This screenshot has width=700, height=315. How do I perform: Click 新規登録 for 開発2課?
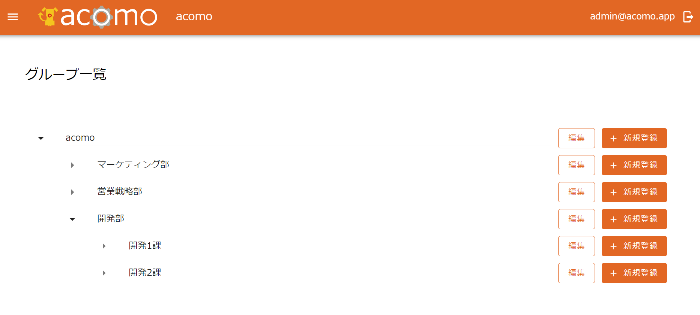634,273
